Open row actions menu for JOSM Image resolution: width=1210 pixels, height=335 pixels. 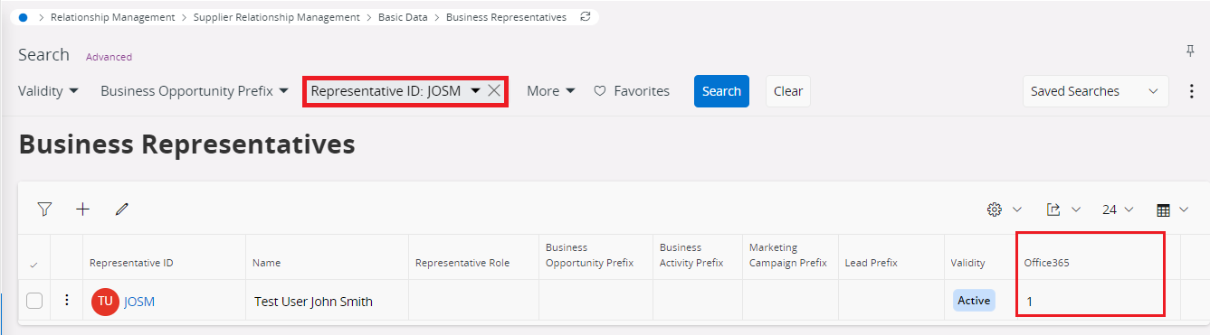coord(66,301)
